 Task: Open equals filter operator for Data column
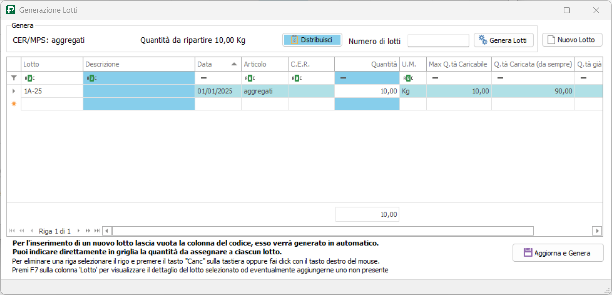click(x=203, y=78)
